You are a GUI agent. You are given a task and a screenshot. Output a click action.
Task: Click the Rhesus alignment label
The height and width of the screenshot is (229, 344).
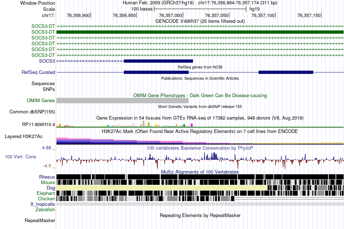tap(47, 177)
